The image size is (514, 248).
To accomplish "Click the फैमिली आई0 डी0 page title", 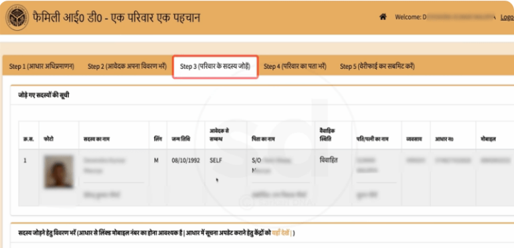I will [116, 17].
